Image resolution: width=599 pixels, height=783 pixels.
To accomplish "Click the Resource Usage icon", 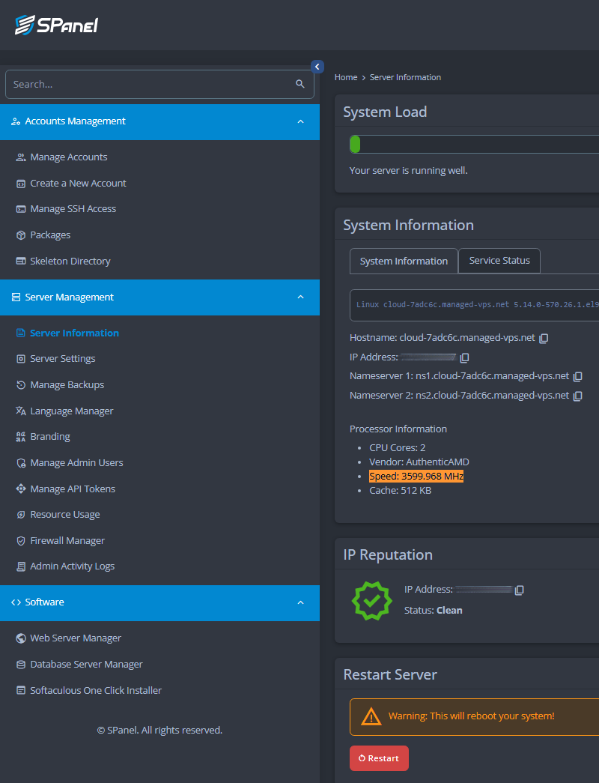I will (x=21, y=515).
